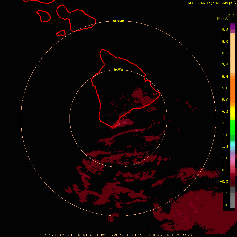
Task: Click the -1.3 value on the scale
Action: (x=224, y=193)
